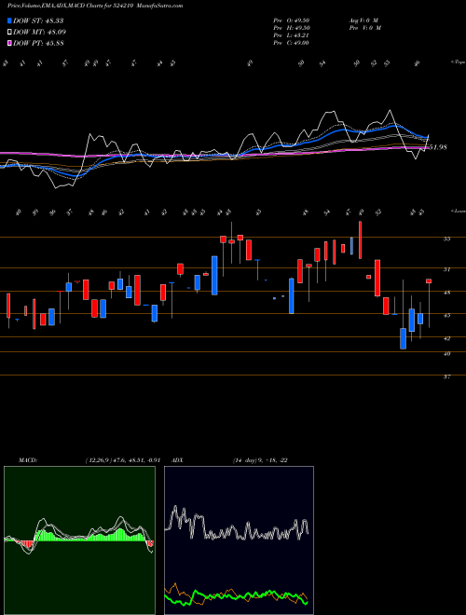Click the 42 price axis label
Screen dimensions: 466x615
[446, 338]
